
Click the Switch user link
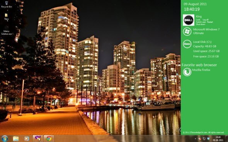[201, 22]
